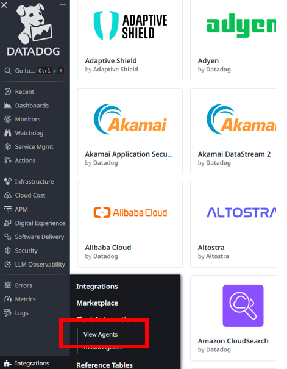Open Errors in the sidebar
This screenshot has width=287, height=369.
pos(24,285)
